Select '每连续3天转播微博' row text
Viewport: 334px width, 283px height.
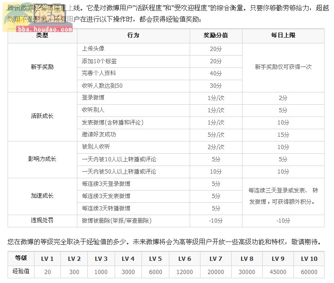(106, 208)
